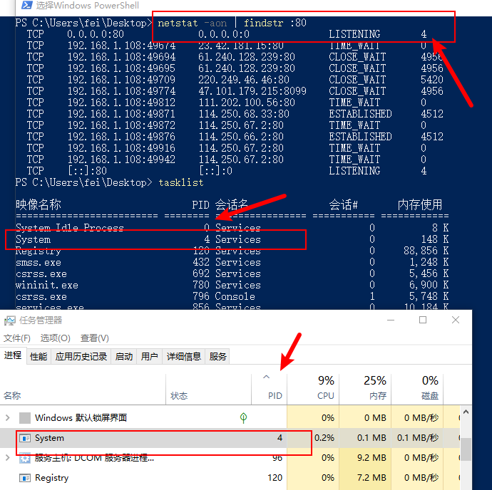Click the PowerShell icon in the title bar
Viewport: 492px width, 490px height.
click(26, 5)
